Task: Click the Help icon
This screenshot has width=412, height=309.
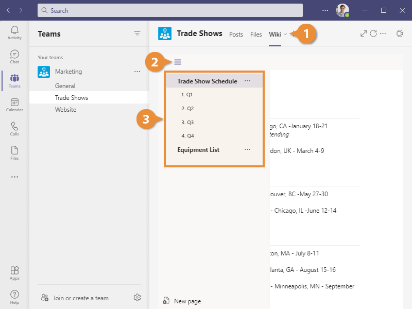Action: coord(14,297)
